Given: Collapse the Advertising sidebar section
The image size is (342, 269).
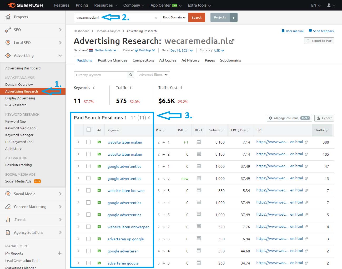Looking at the screenshot, I should click(60, 55).
